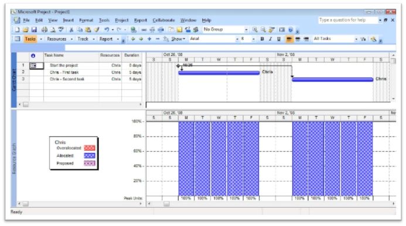Click the Overallocated red legend swatch
This screenshot has height=226, width=406.
(90, 148)
